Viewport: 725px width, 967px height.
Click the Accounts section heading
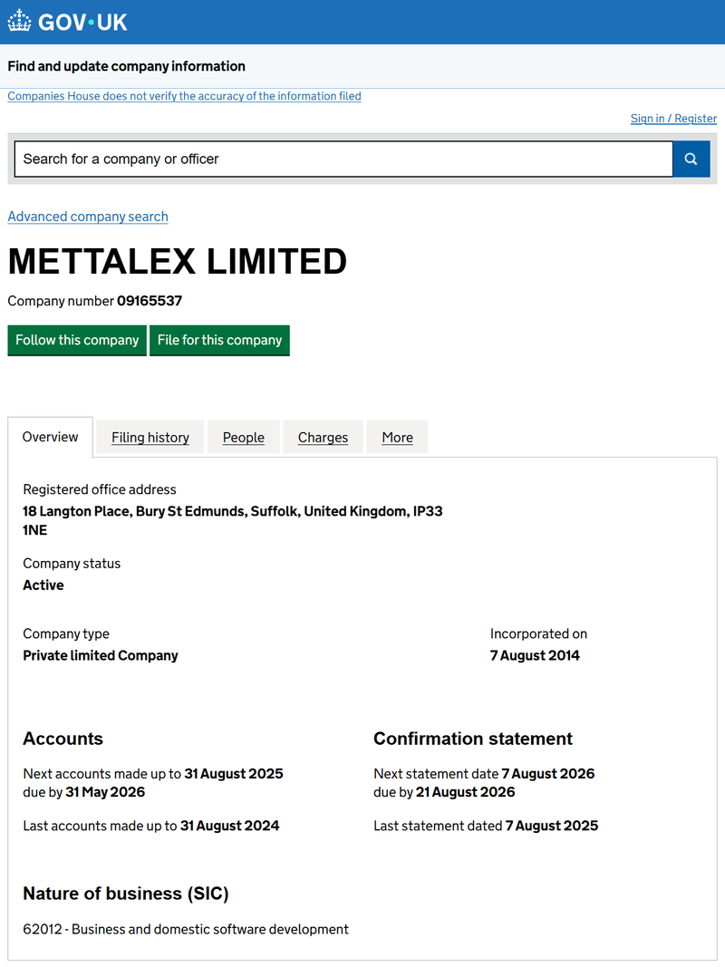[x=63, y=739]
